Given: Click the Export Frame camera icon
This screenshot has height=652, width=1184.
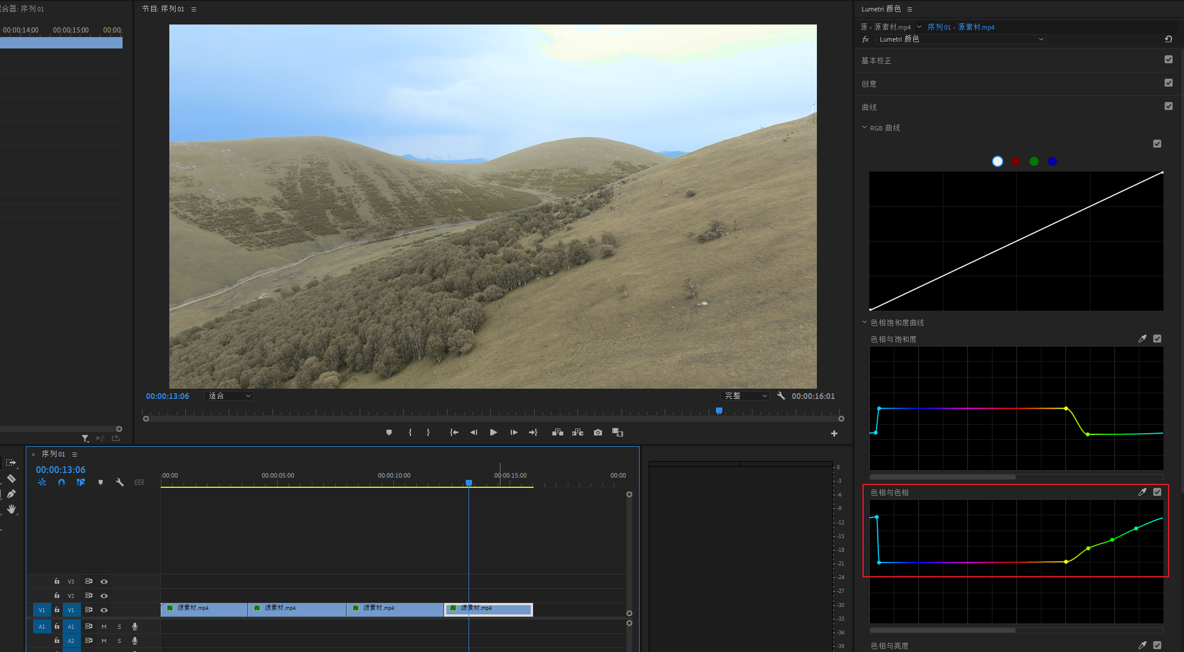Looking at the screenshot, I should (x=597, y=433).
